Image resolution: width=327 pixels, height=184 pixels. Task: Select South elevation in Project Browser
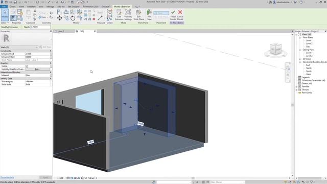point(309,72)
